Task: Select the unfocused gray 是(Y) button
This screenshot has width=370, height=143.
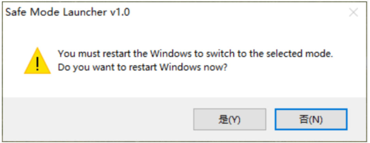Action: (230, 119)
